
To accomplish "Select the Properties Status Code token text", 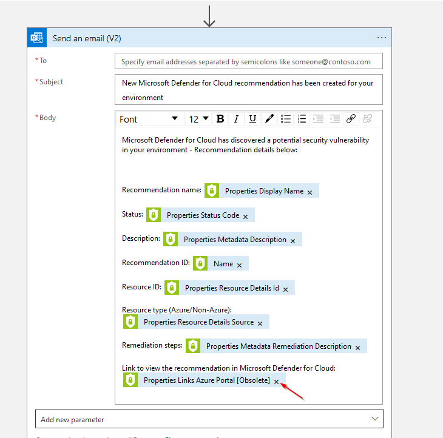I will (x=203, y=215).
